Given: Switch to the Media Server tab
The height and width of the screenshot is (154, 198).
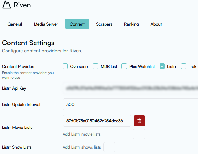Looking at the screenshot, I should 46,24.
